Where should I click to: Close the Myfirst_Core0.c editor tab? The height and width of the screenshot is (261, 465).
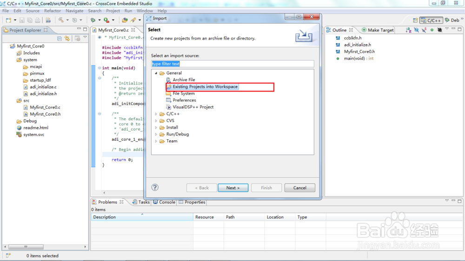coord(133,30)
